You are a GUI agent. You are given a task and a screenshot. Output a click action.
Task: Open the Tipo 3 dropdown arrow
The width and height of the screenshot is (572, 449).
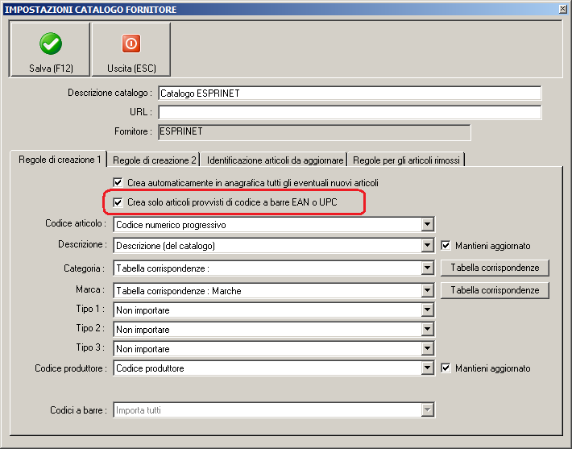[x=427, y=348]
